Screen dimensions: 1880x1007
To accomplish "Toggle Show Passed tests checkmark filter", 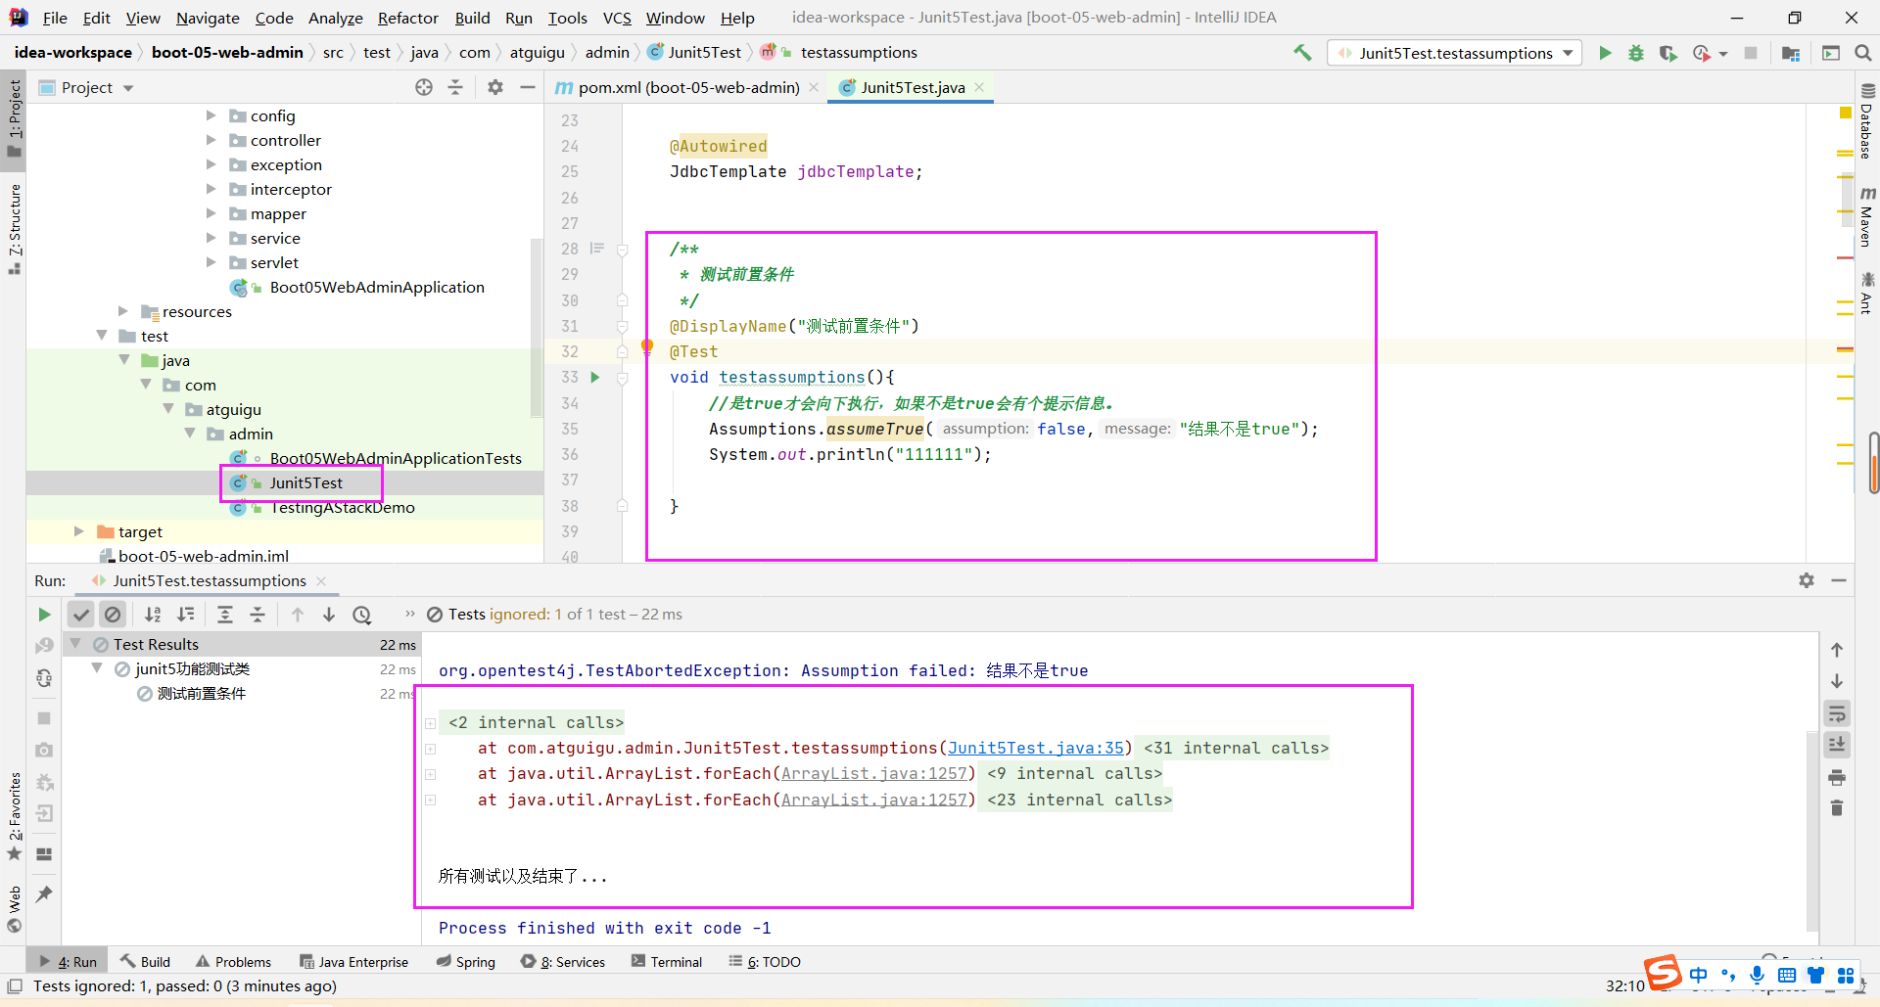I will [x=81, y=615].
